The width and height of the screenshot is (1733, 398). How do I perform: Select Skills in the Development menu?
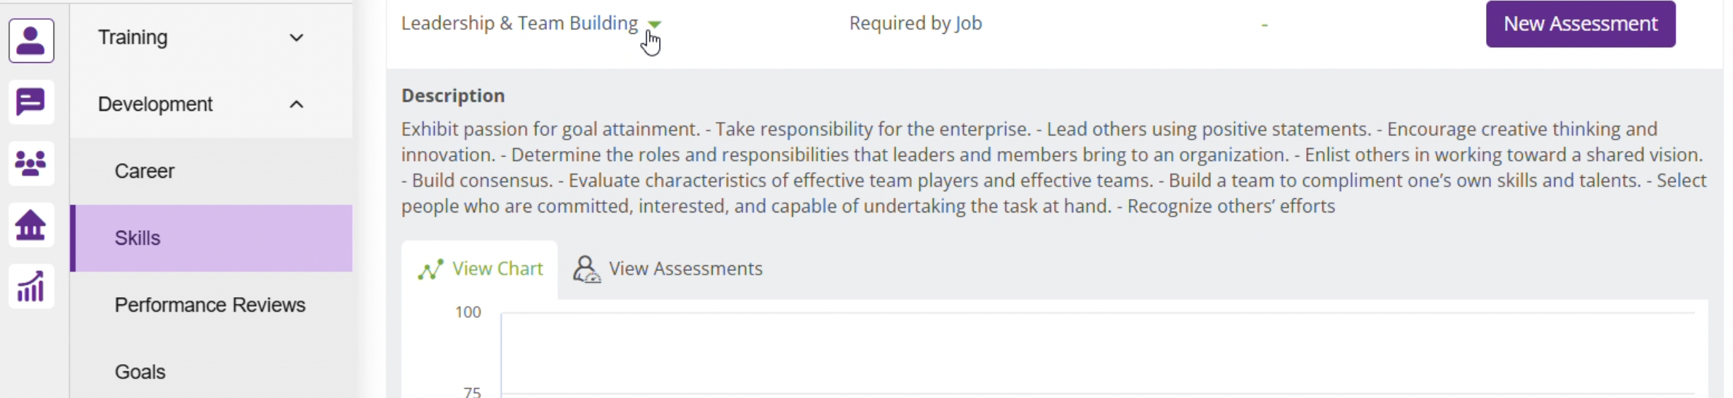pyautogui.click(x=138, y=239)
